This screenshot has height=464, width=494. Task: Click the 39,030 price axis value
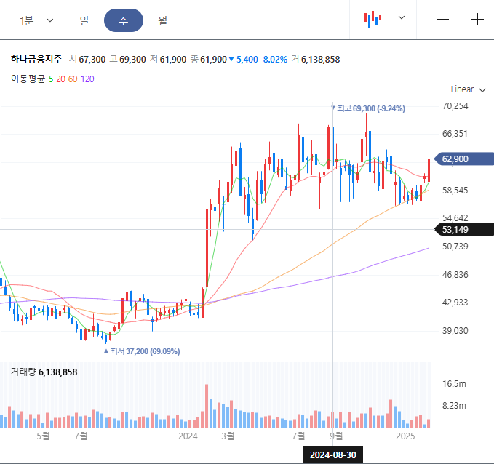pos(455,331)
